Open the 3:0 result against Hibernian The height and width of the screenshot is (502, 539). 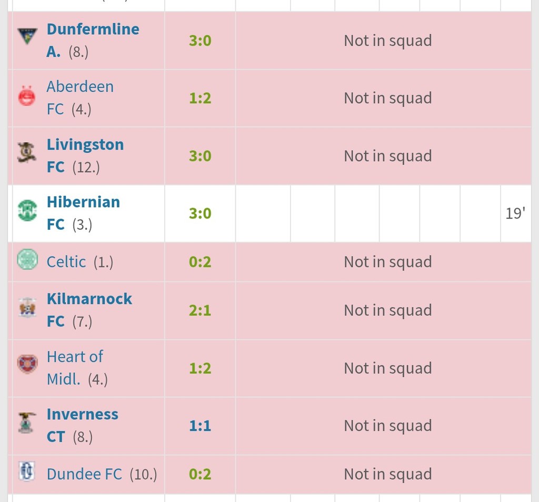click(x=200, y=213)
